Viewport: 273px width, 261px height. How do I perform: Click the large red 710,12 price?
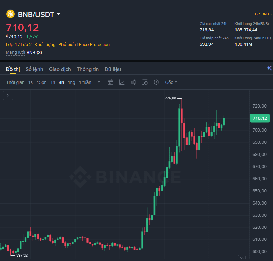click(x=22, y=27)
